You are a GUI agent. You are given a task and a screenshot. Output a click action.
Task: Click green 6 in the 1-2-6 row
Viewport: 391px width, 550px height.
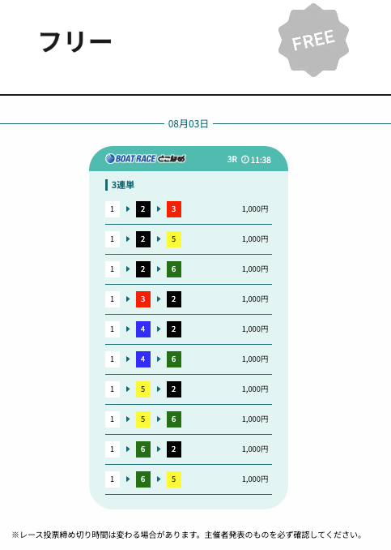174,269
